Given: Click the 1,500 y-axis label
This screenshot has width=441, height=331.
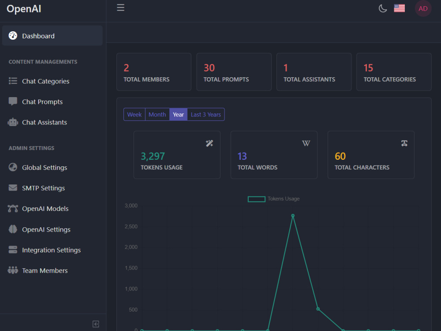Looking at the screenshot, I should tap(131, 268).
